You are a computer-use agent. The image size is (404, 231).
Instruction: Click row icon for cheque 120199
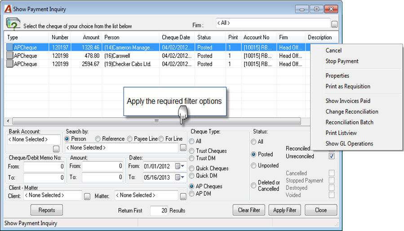(10, 64)
